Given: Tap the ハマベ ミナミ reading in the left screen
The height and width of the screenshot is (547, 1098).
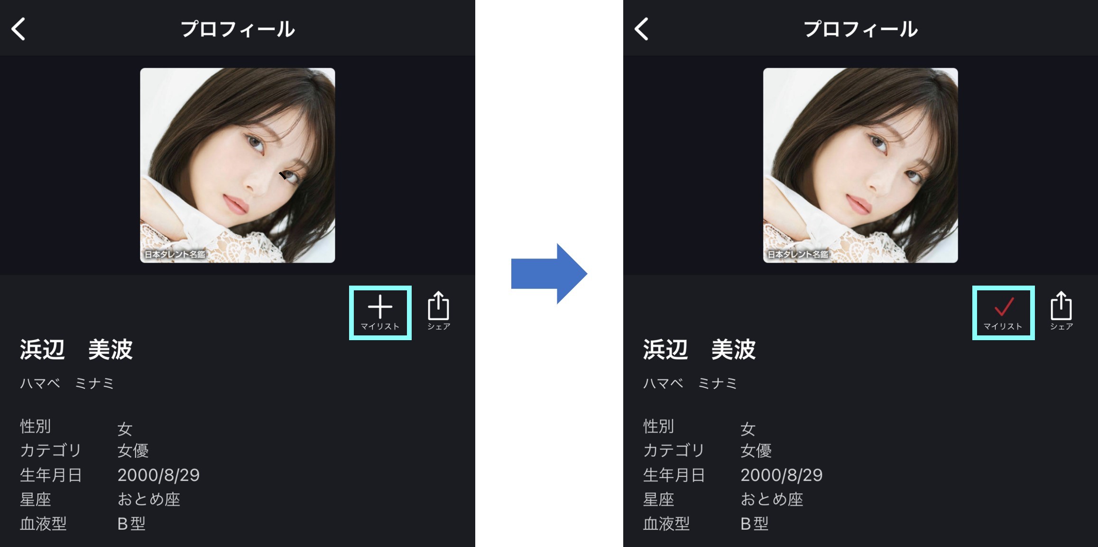Looking at the screenshot, I should (x=67, y=383).
